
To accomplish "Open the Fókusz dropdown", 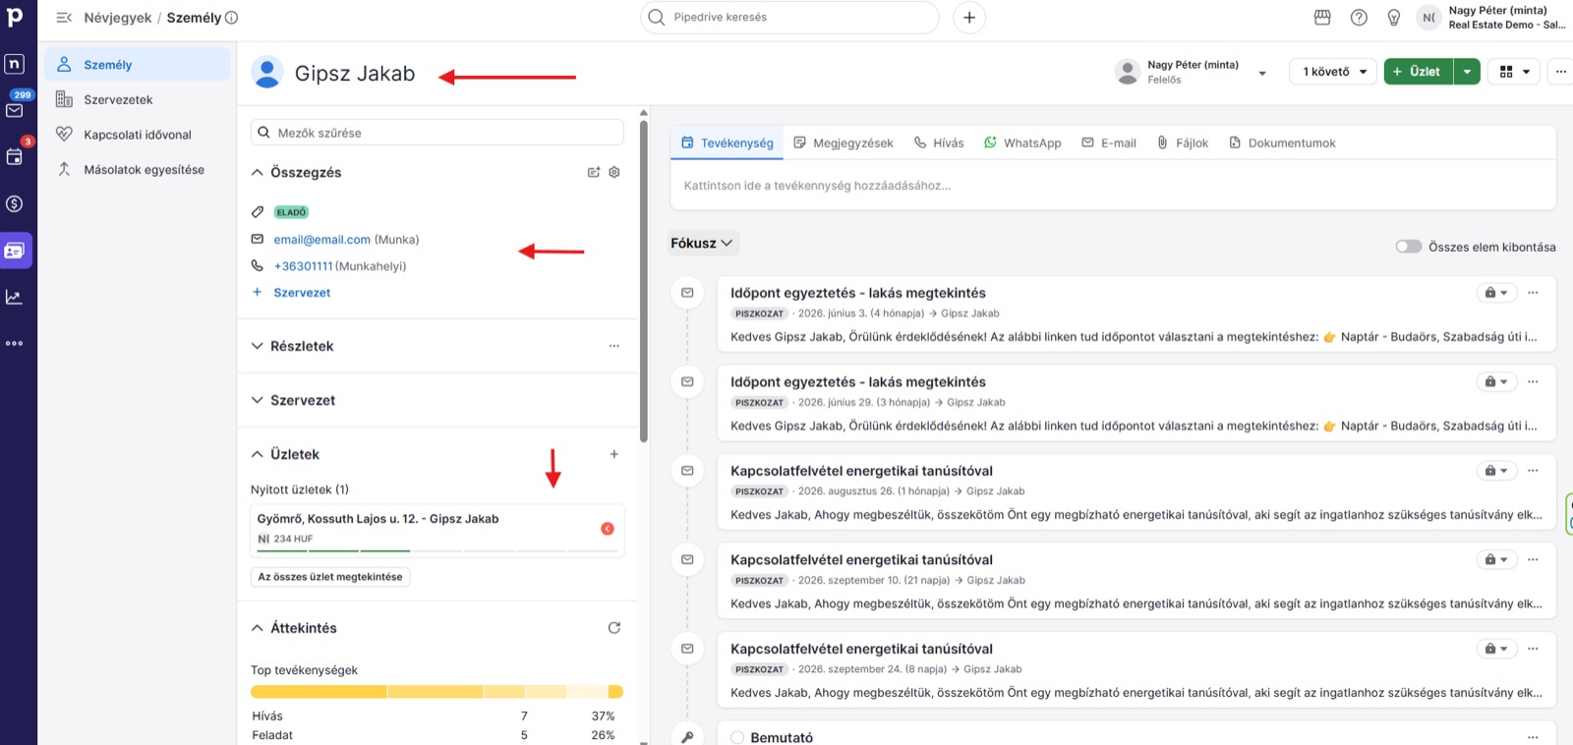I will (702, 243).
